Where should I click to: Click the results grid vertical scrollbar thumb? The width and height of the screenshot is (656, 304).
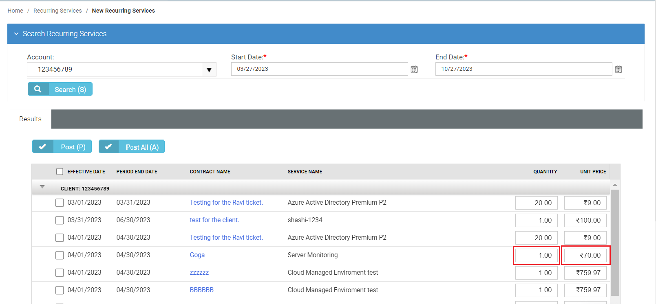pos(615,242)
